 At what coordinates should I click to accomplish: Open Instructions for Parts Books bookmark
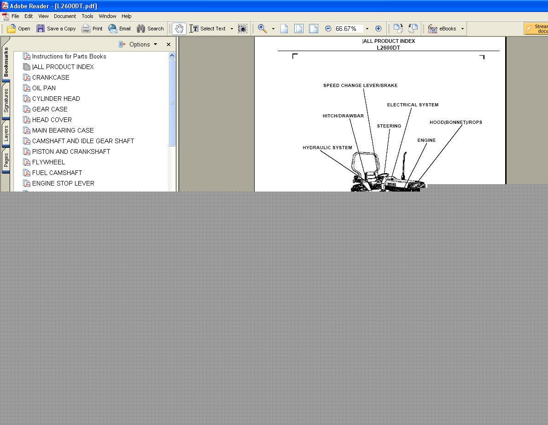(x=69, y=56)
